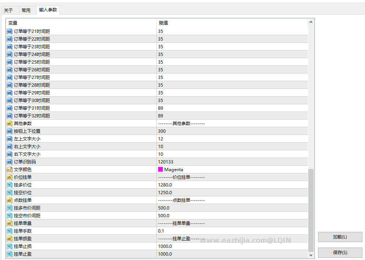Click the vertical scrollbar thumb
The image size is (365, 260).
point(311,210)
